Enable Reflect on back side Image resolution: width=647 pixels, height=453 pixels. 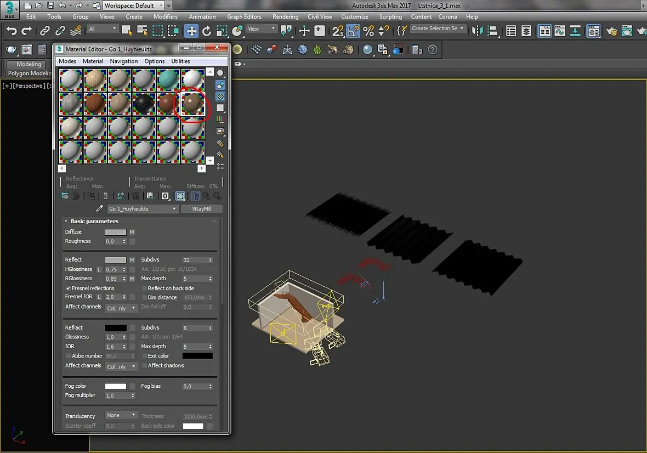coord(145,288)
